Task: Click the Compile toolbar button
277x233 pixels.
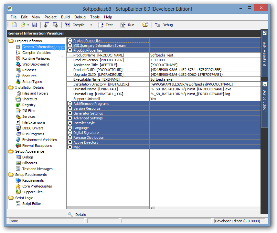Action: [x=75, y=25]
